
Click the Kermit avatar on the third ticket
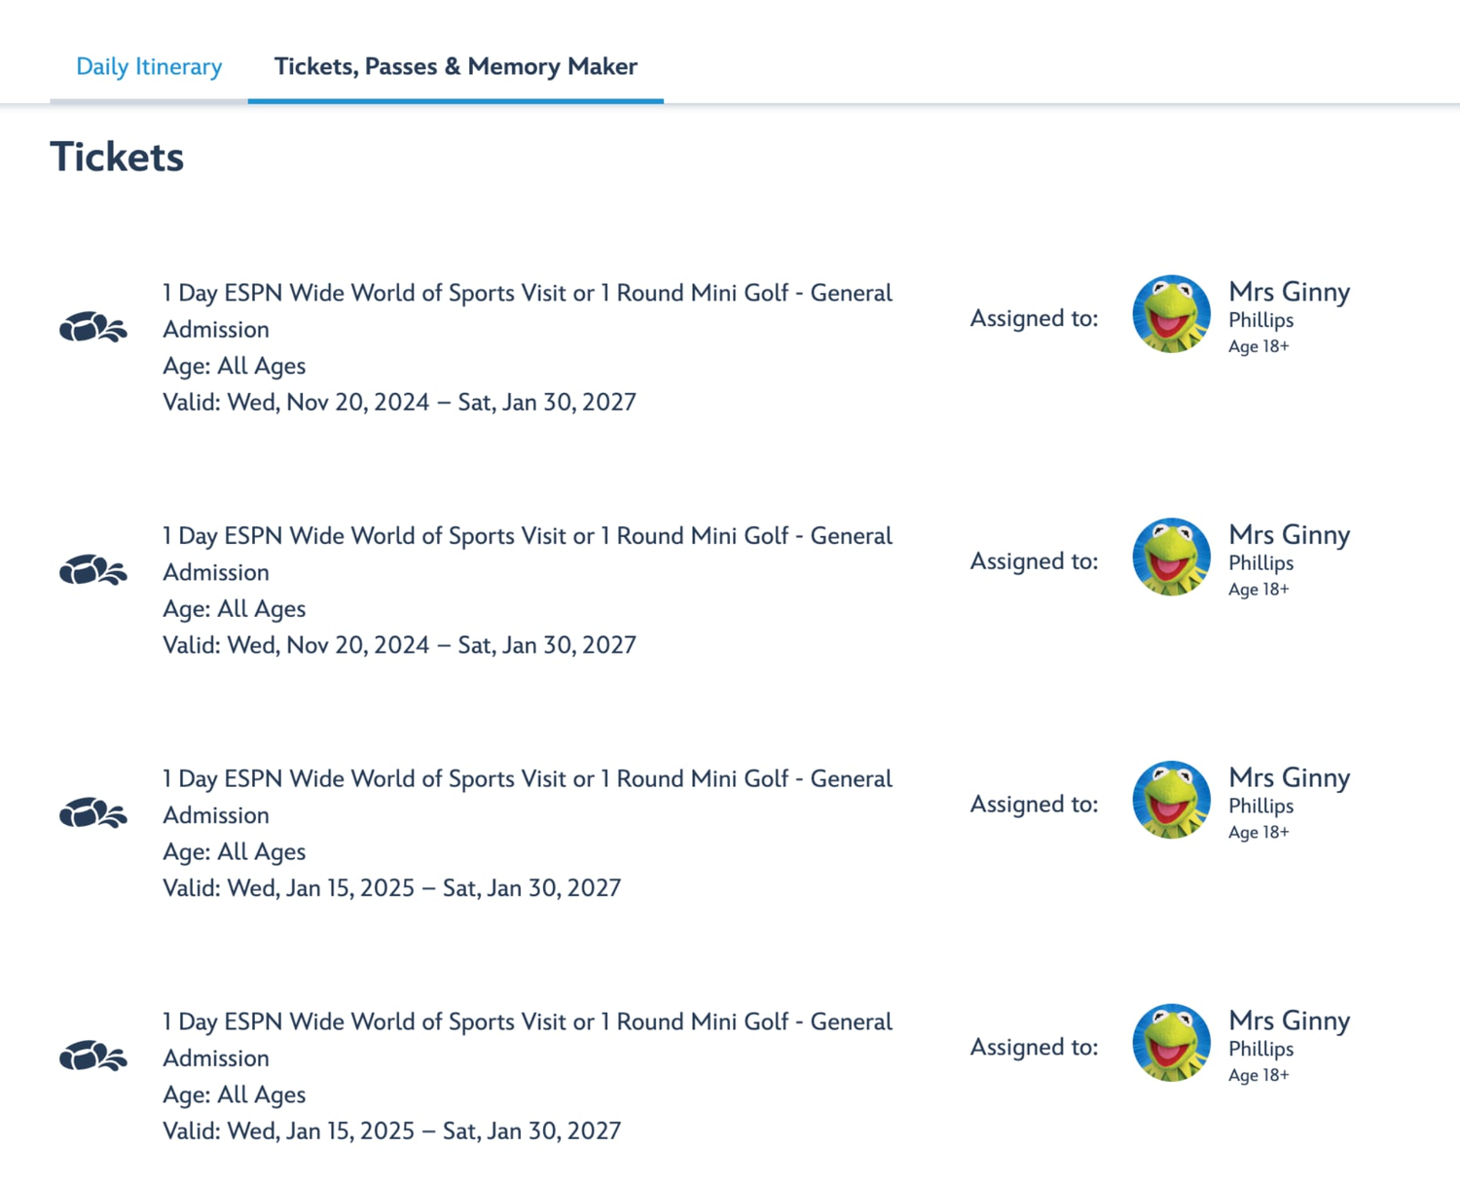[1172, 800]
